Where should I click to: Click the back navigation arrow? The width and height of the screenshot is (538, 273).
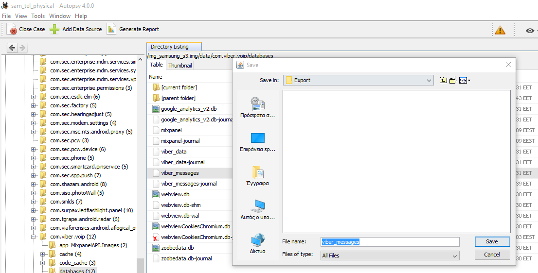pos(12,48)
